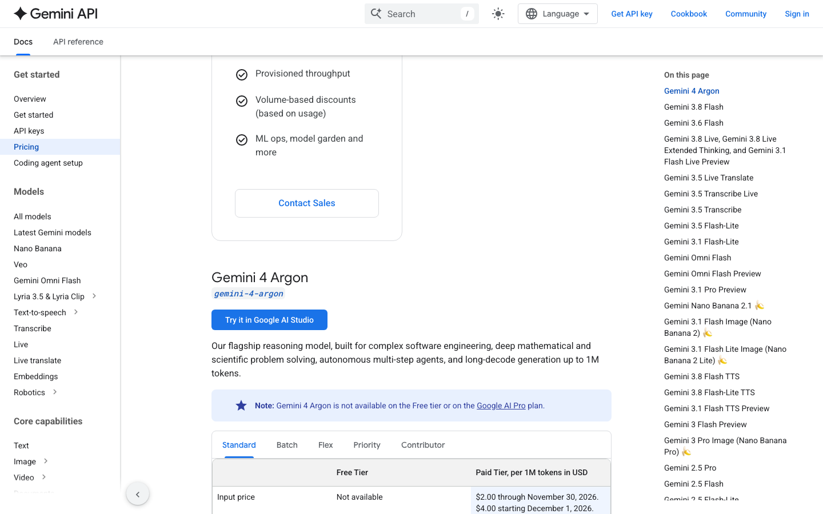Select the Batch pricing tab

[287, 445]
